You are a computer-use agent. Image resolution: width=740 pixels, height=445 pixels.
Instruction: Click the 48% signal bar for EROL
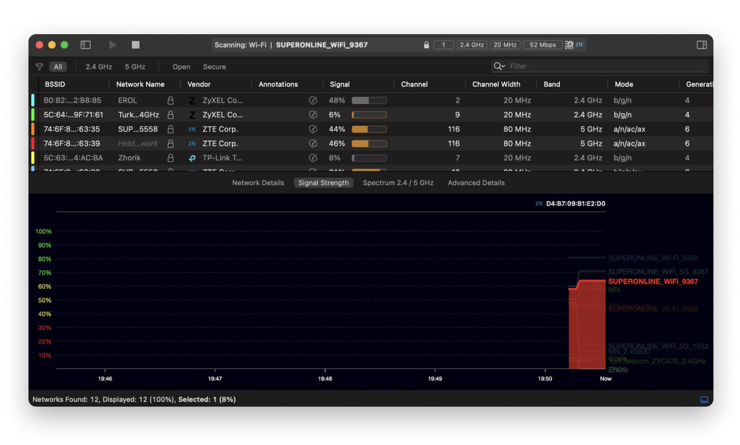pos(369,100)
